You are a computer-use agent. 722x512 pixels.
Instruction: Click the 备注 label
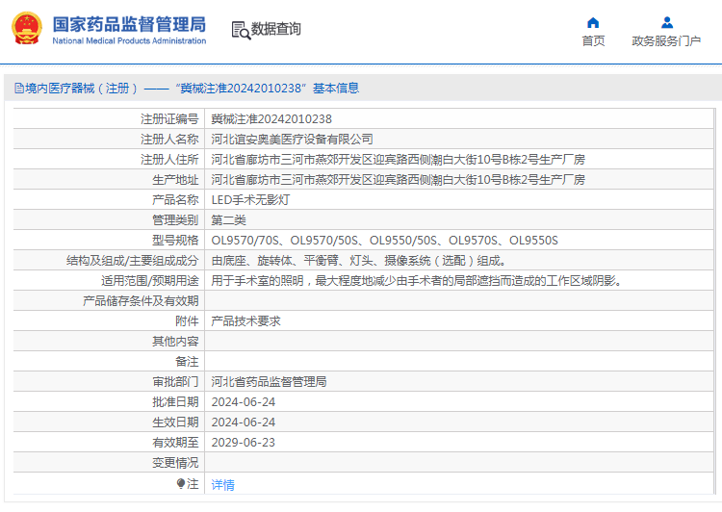pyautogui.click(x=187, y=362)
